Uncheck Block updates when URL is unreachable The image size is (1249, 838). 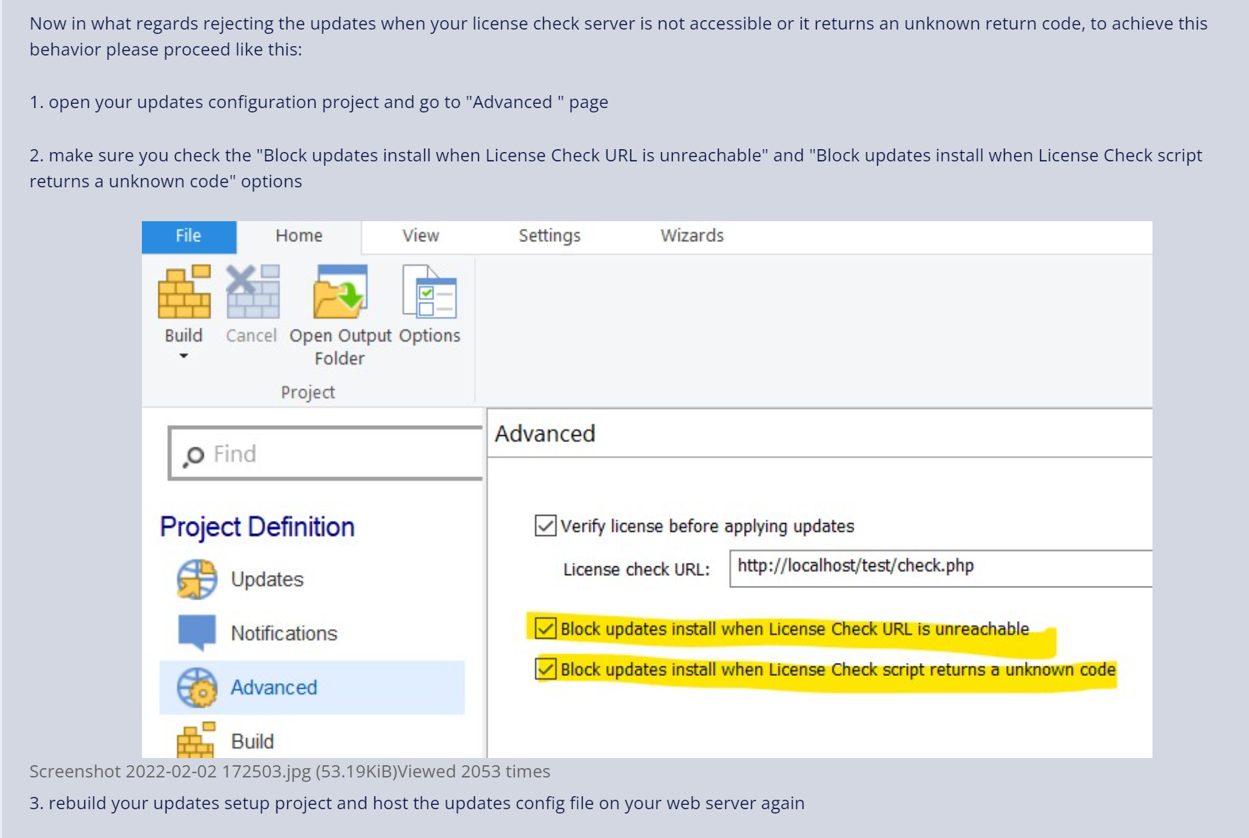pyautogui.click(x=545, y=629)
